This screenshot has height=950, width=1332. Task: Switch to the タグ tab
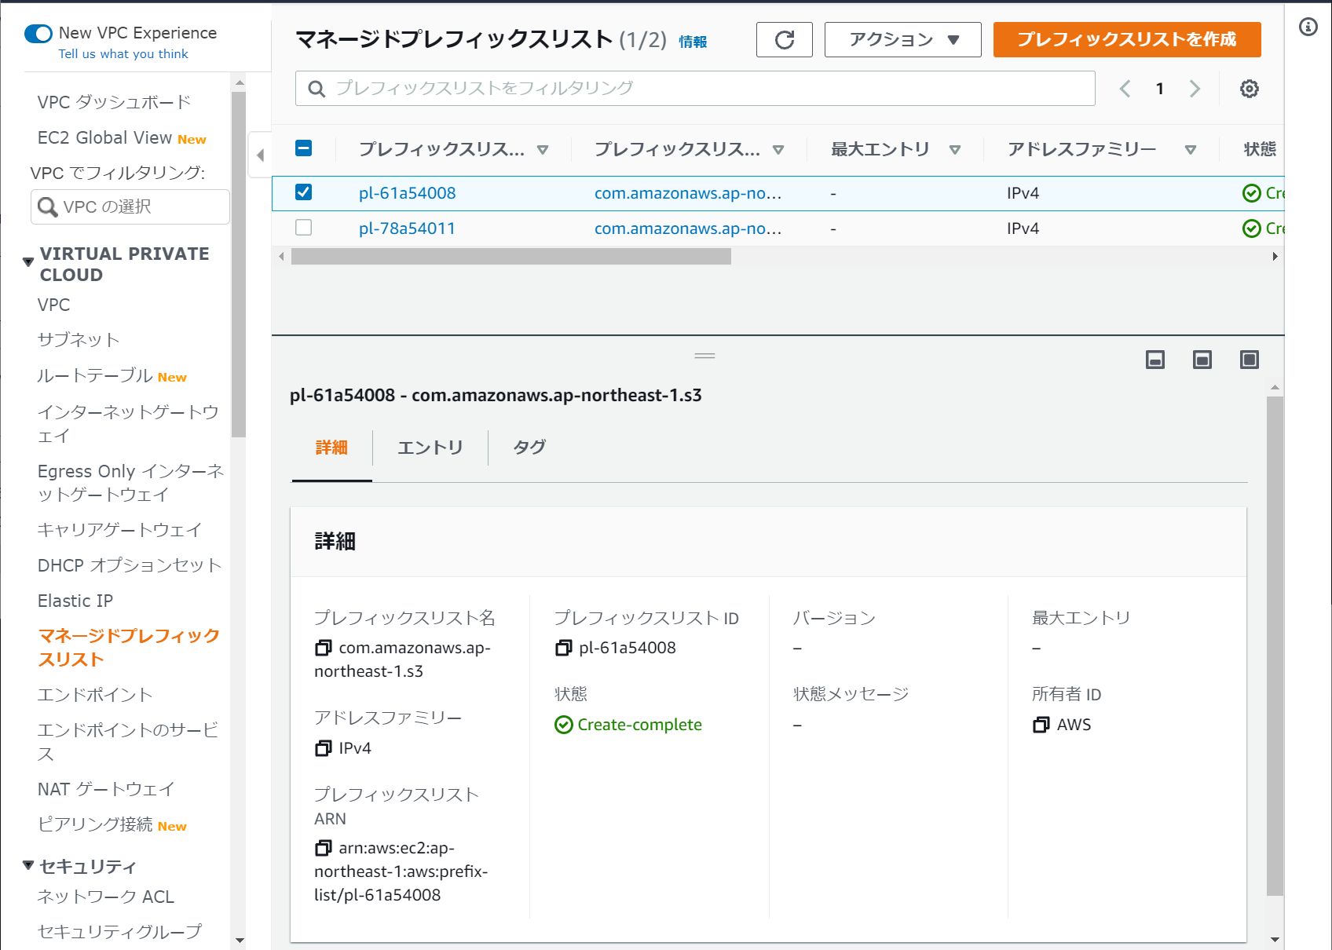529,448
